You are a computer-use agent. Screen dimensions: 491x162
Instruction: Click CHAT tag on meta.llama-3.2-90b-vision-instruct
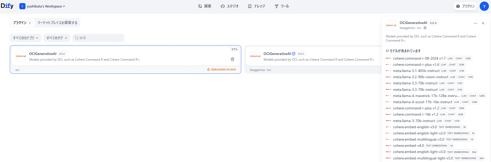[461, 77]
